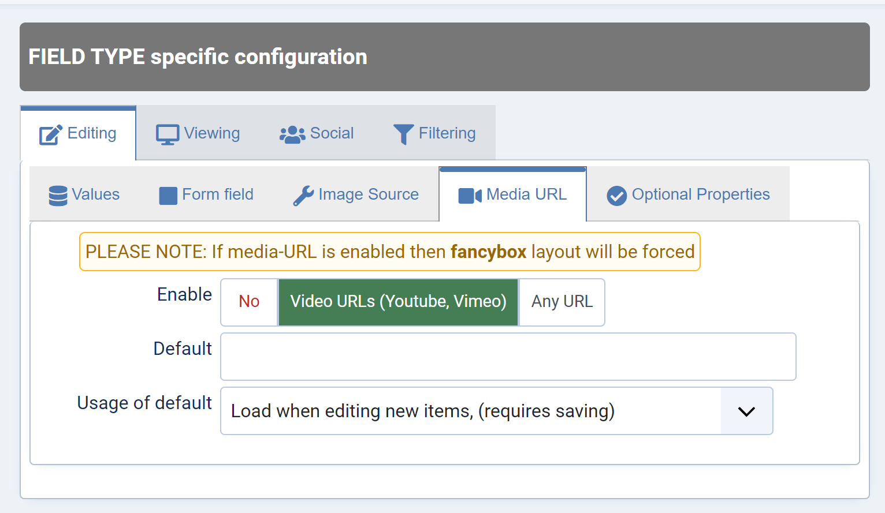Click the fancybox layout notice text
The width and height of the screenshot is (885, 513).
click(x=390, y=252)
